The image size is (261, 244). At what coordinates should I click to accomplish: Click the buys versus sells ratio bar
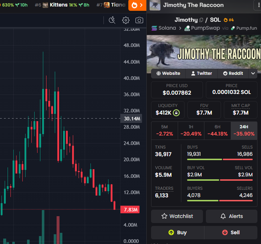[220, 160]
